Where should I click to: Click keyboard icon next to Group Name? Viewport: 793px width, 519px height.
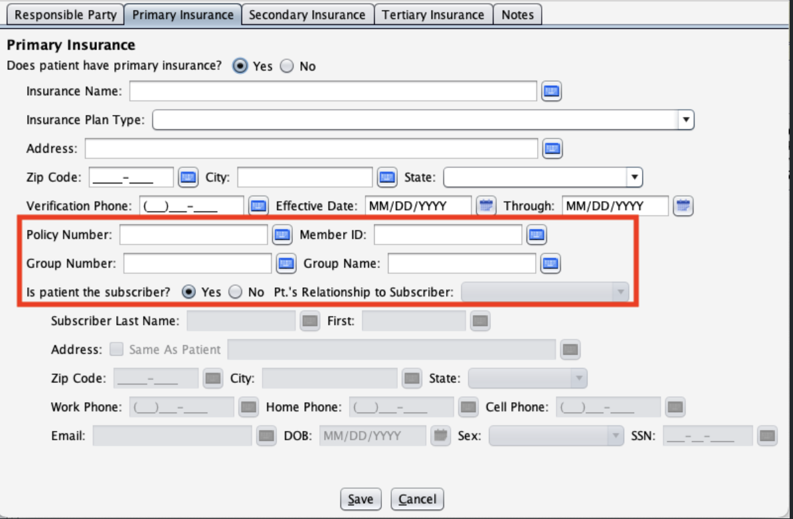point(550,263)
